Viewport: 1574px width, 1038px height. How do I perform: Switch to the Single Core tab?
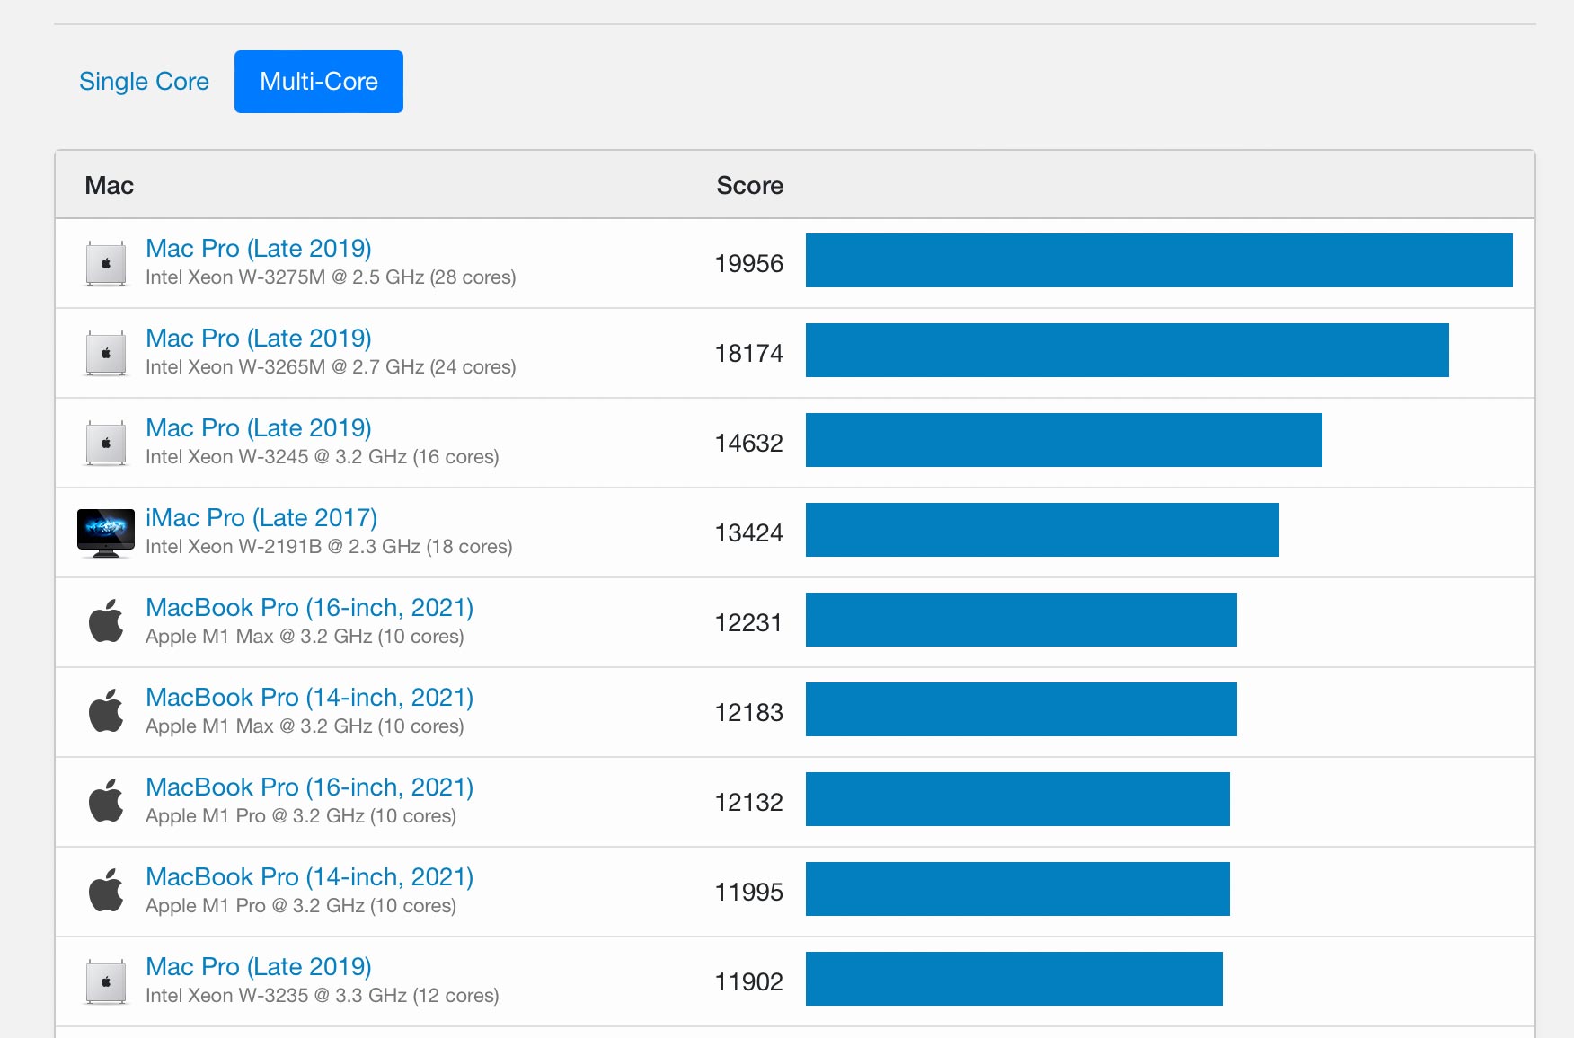[144, 82]
